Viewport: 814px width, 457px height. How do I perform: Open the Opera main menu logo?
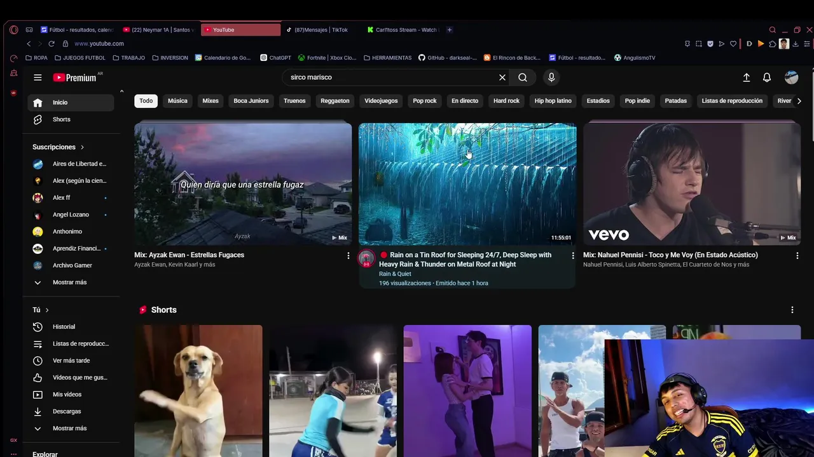coord(14,30)
